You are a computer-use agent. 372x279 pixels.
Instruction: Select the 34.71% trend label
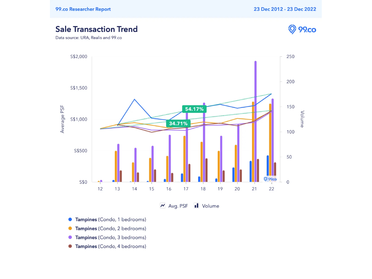click(178, 123)
